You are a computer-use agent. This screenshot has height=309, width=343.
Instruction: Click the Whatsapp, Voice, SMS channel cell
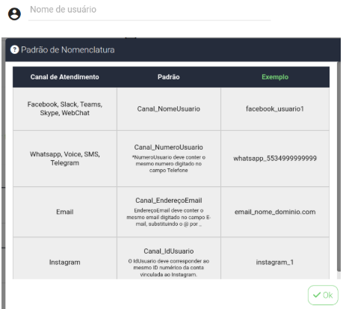(65, 159)
